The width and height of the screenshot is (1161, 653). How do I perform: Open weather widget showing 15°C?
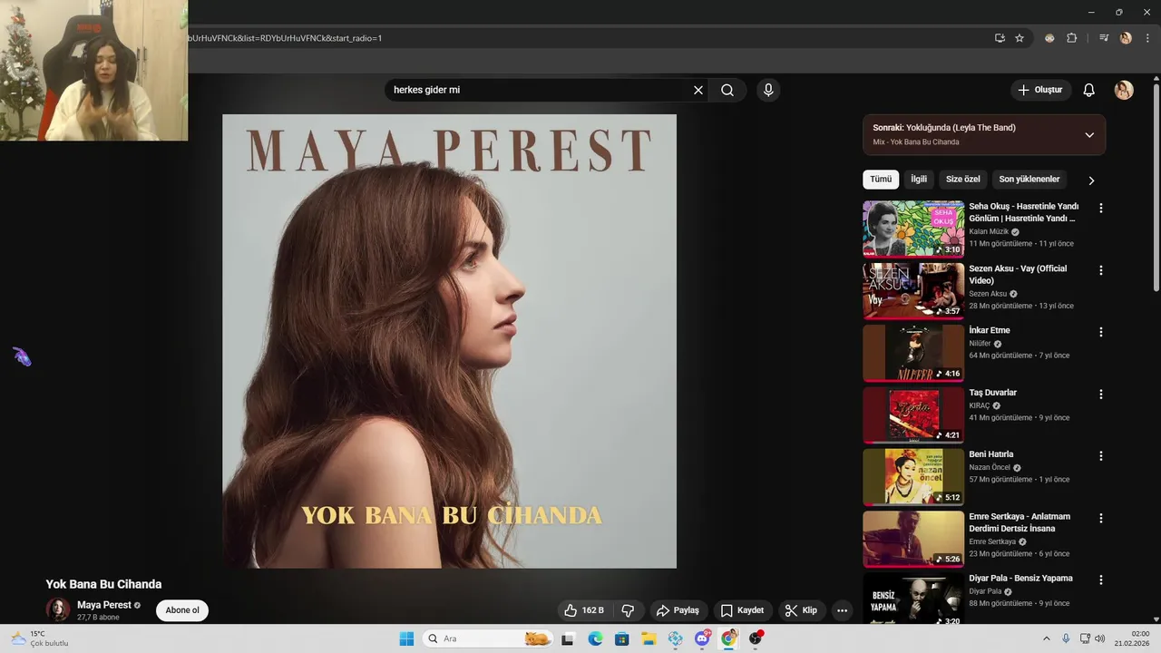click(40, 638)
